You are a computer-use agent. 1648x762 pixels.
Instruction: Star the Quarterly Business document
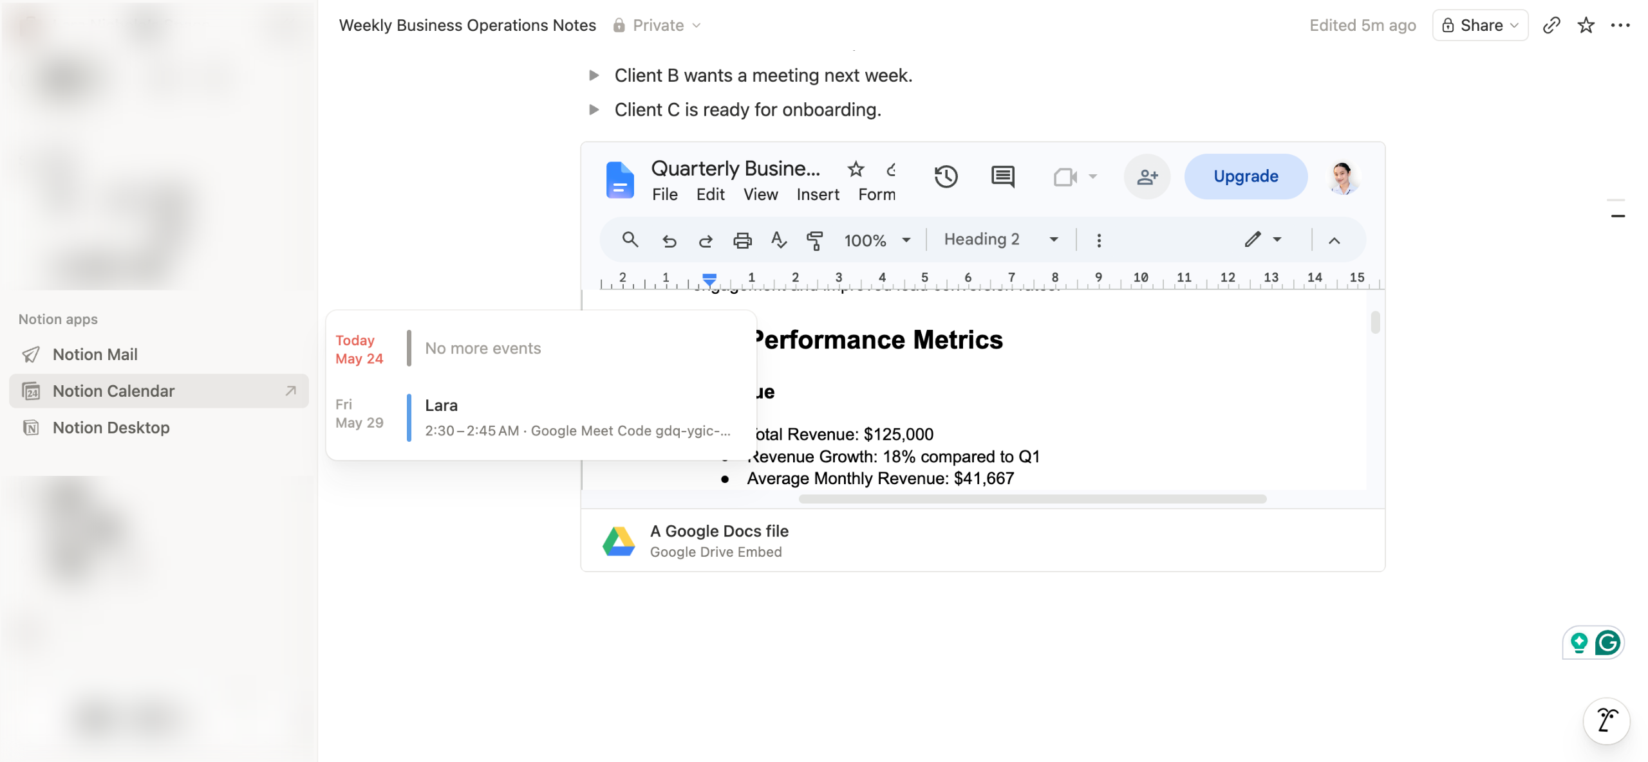(x=856, y=169)
